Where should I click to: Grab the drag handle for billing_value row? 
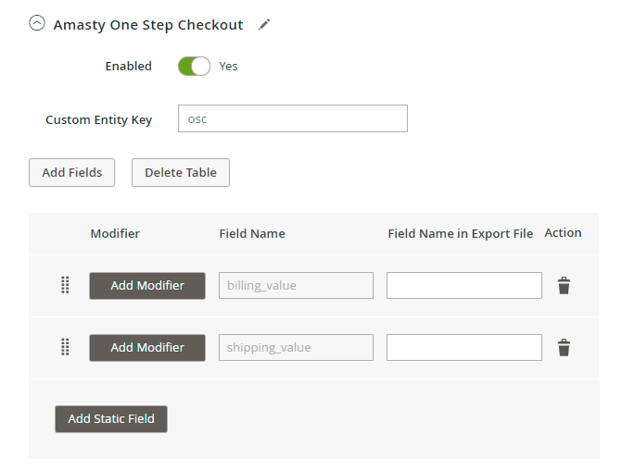[x=65, y=285]
